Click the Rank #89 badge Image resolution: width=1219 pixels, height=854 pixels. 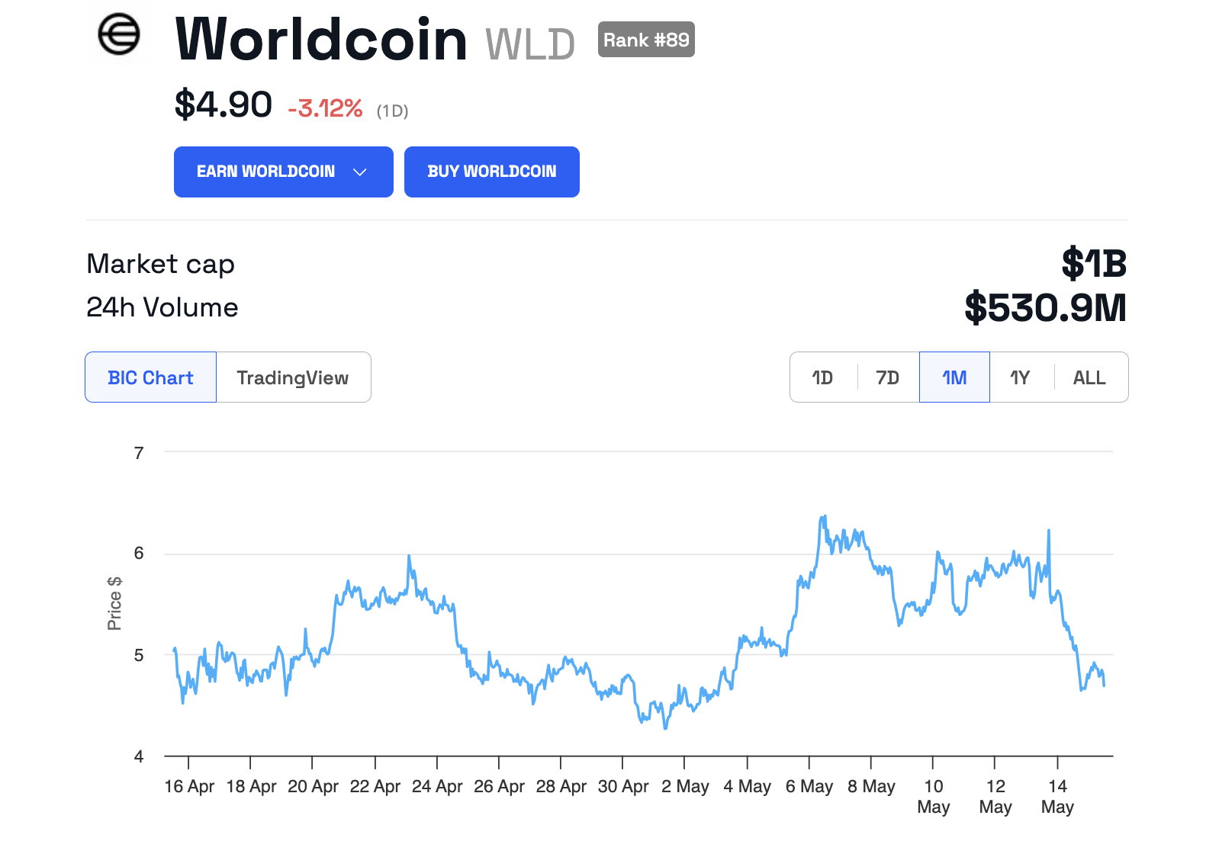tap(646, 40)
